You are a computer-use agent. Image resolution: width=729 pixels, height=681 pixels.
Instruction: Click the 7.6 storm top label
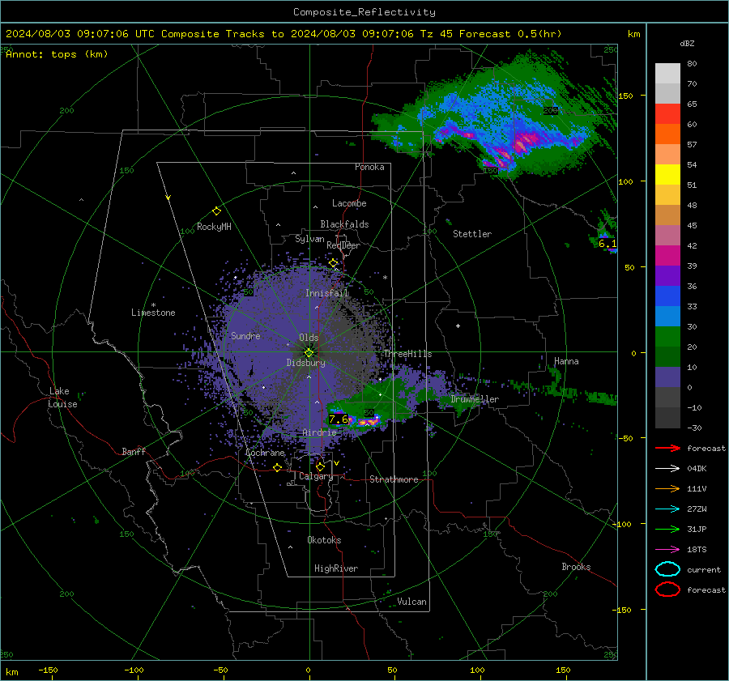[x=339, y=419]
